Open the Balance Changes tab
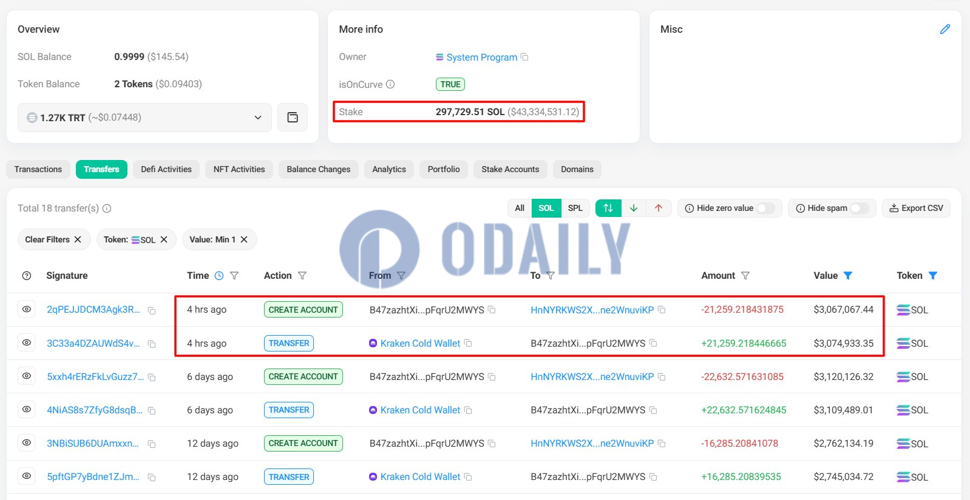The width and height of the screenshot is (970, 500). [319, 169]
